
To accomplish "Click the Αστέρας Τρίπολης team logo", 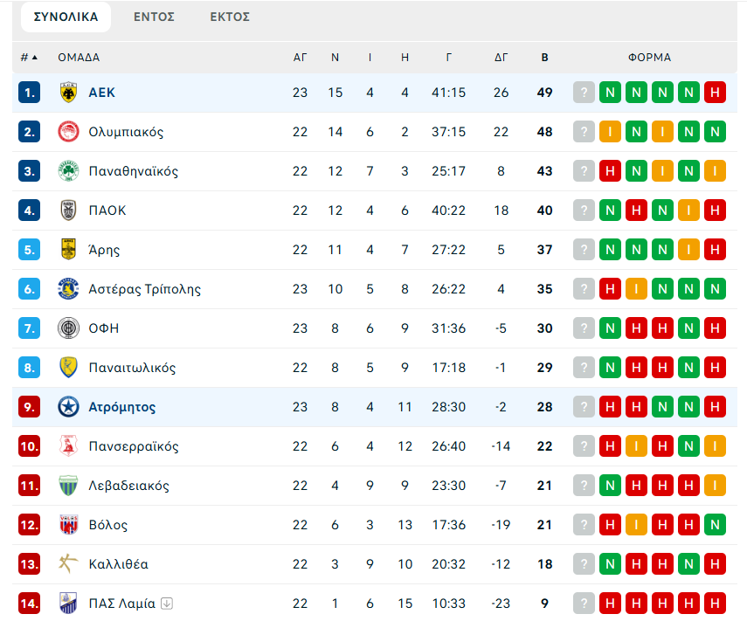I will coord(68,289).
